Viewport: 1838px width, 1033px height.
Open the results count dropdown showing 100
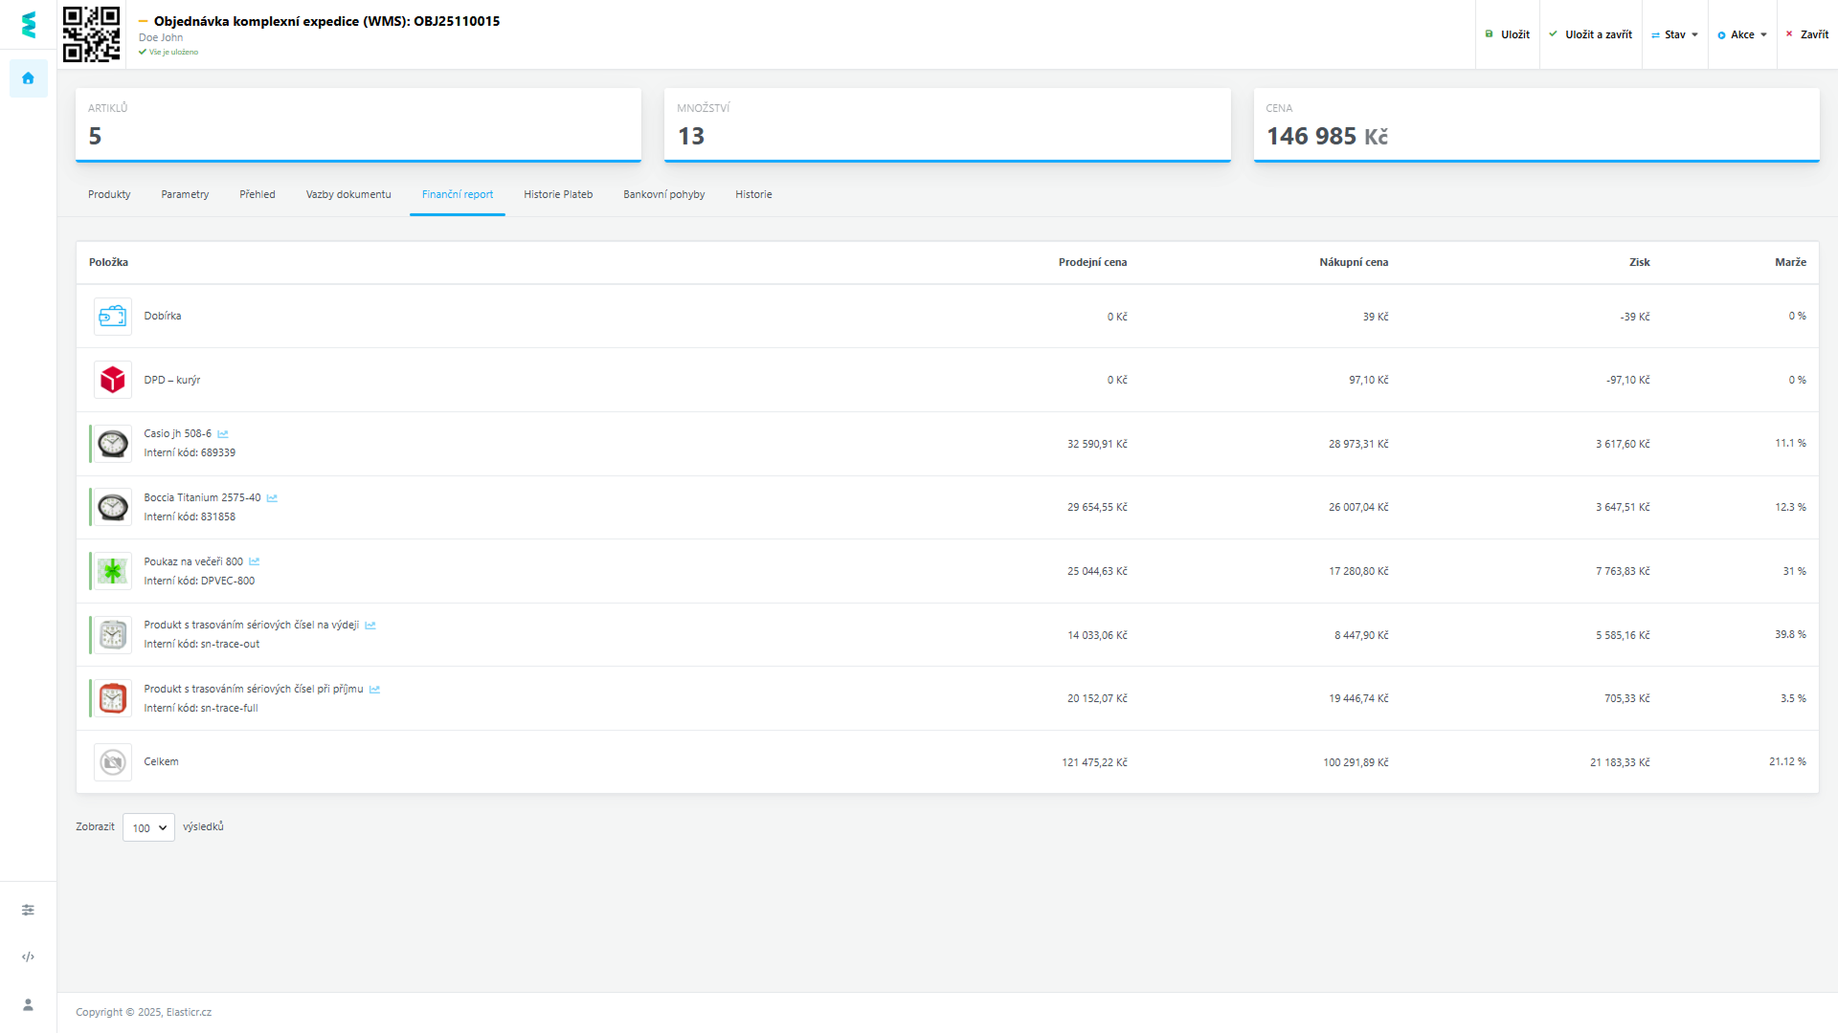pos(148,828)
